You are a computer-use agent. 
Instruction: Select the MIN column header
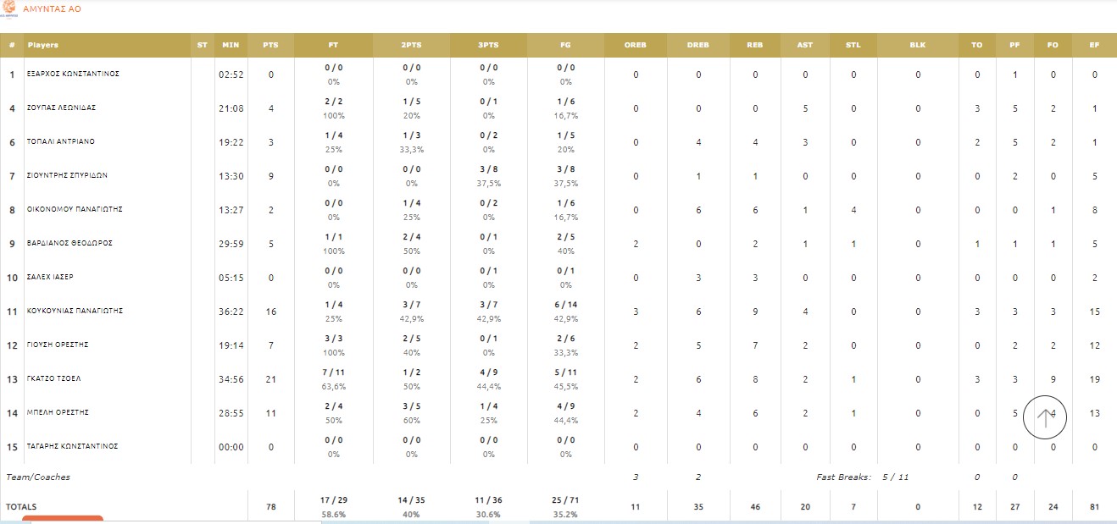[x=231, y=45]
